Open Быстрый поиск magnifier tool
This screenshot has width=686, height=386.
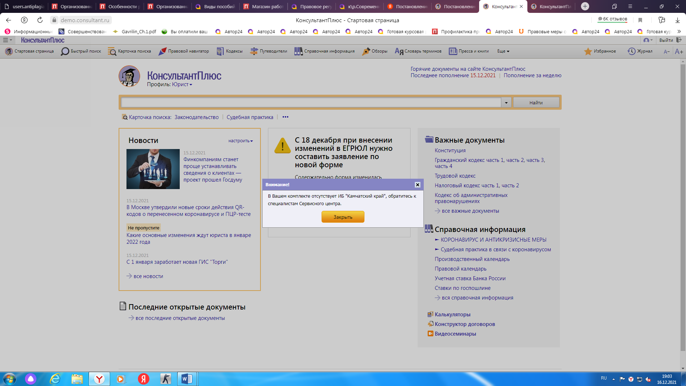pyautogui.click(x=65, y=51)
